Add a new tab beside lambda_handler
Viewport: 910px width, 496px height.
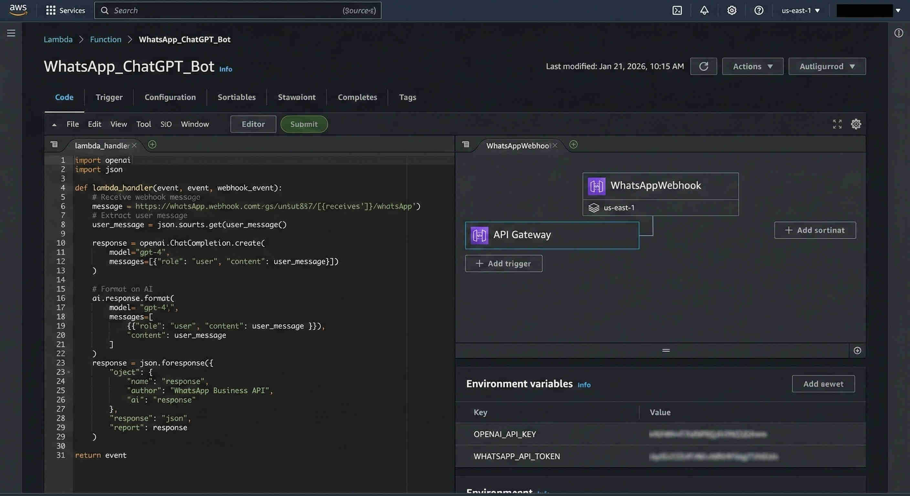(152, 144)
